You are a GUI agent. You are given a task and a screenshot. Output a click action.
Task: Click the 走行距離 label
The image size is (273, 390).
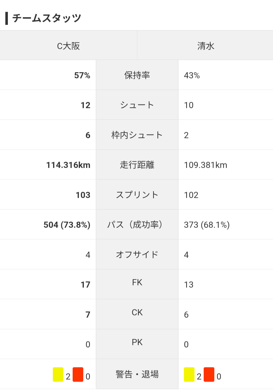pyautogui.click(x=137, y=165)
